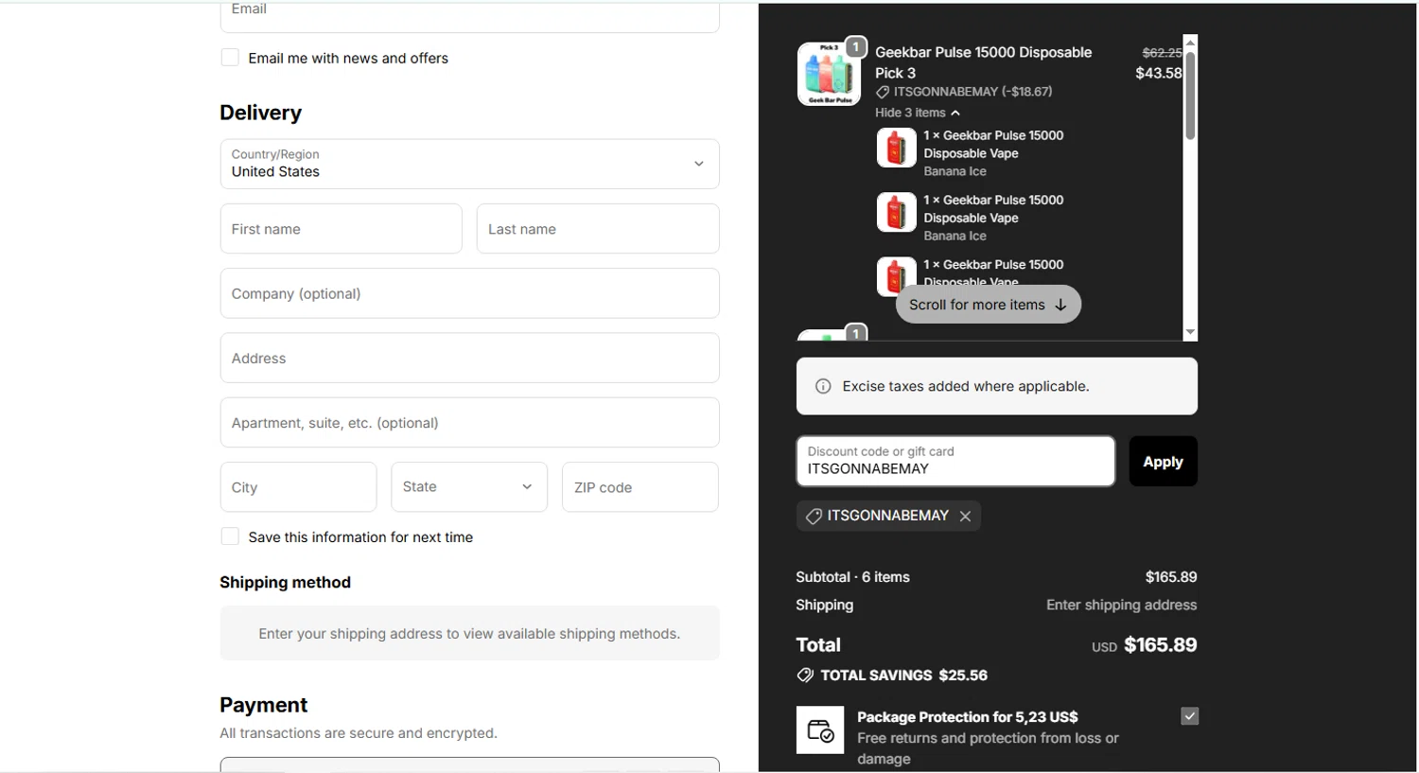Click the discounted price $43.58
Image resolution: width=1419 pixels, height=773 pixels.
click(x=1158, y=73)
